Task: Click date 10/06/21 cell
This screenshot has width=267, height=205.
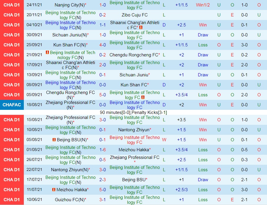Action: coord(34,199)
